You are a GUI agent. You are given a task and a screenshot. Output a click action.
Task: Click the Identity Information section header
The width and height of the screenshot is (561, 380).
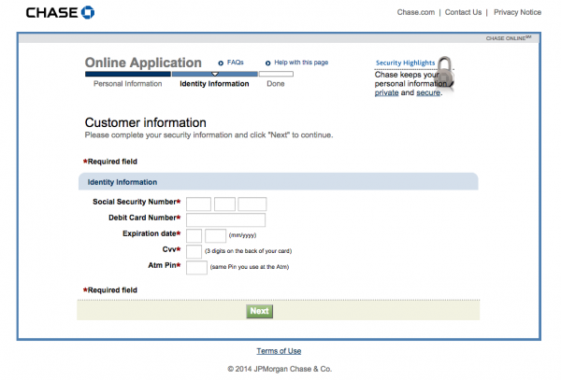[x=278, y=182]
